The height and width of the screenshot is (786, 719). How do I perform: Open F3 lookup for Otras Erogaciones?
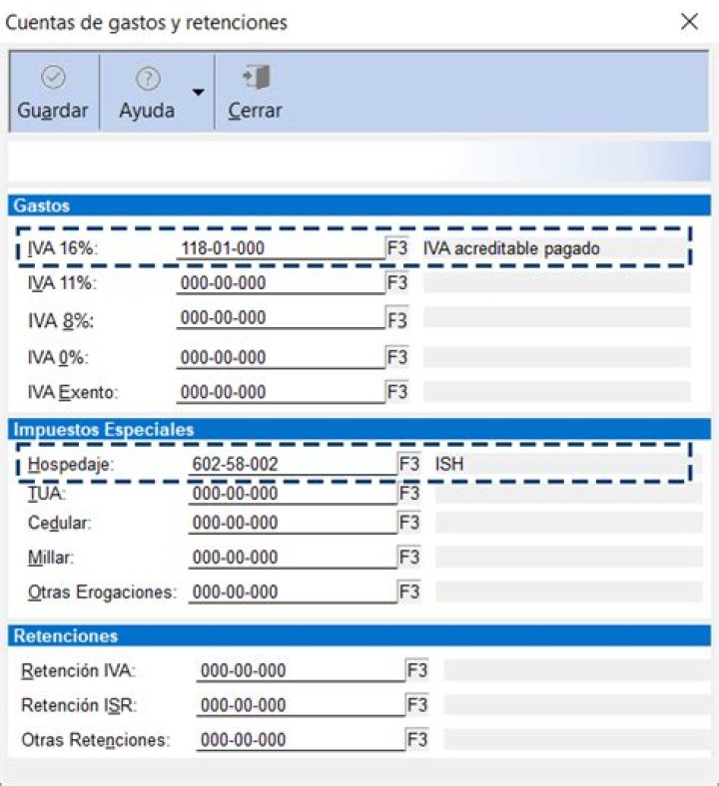409,591
